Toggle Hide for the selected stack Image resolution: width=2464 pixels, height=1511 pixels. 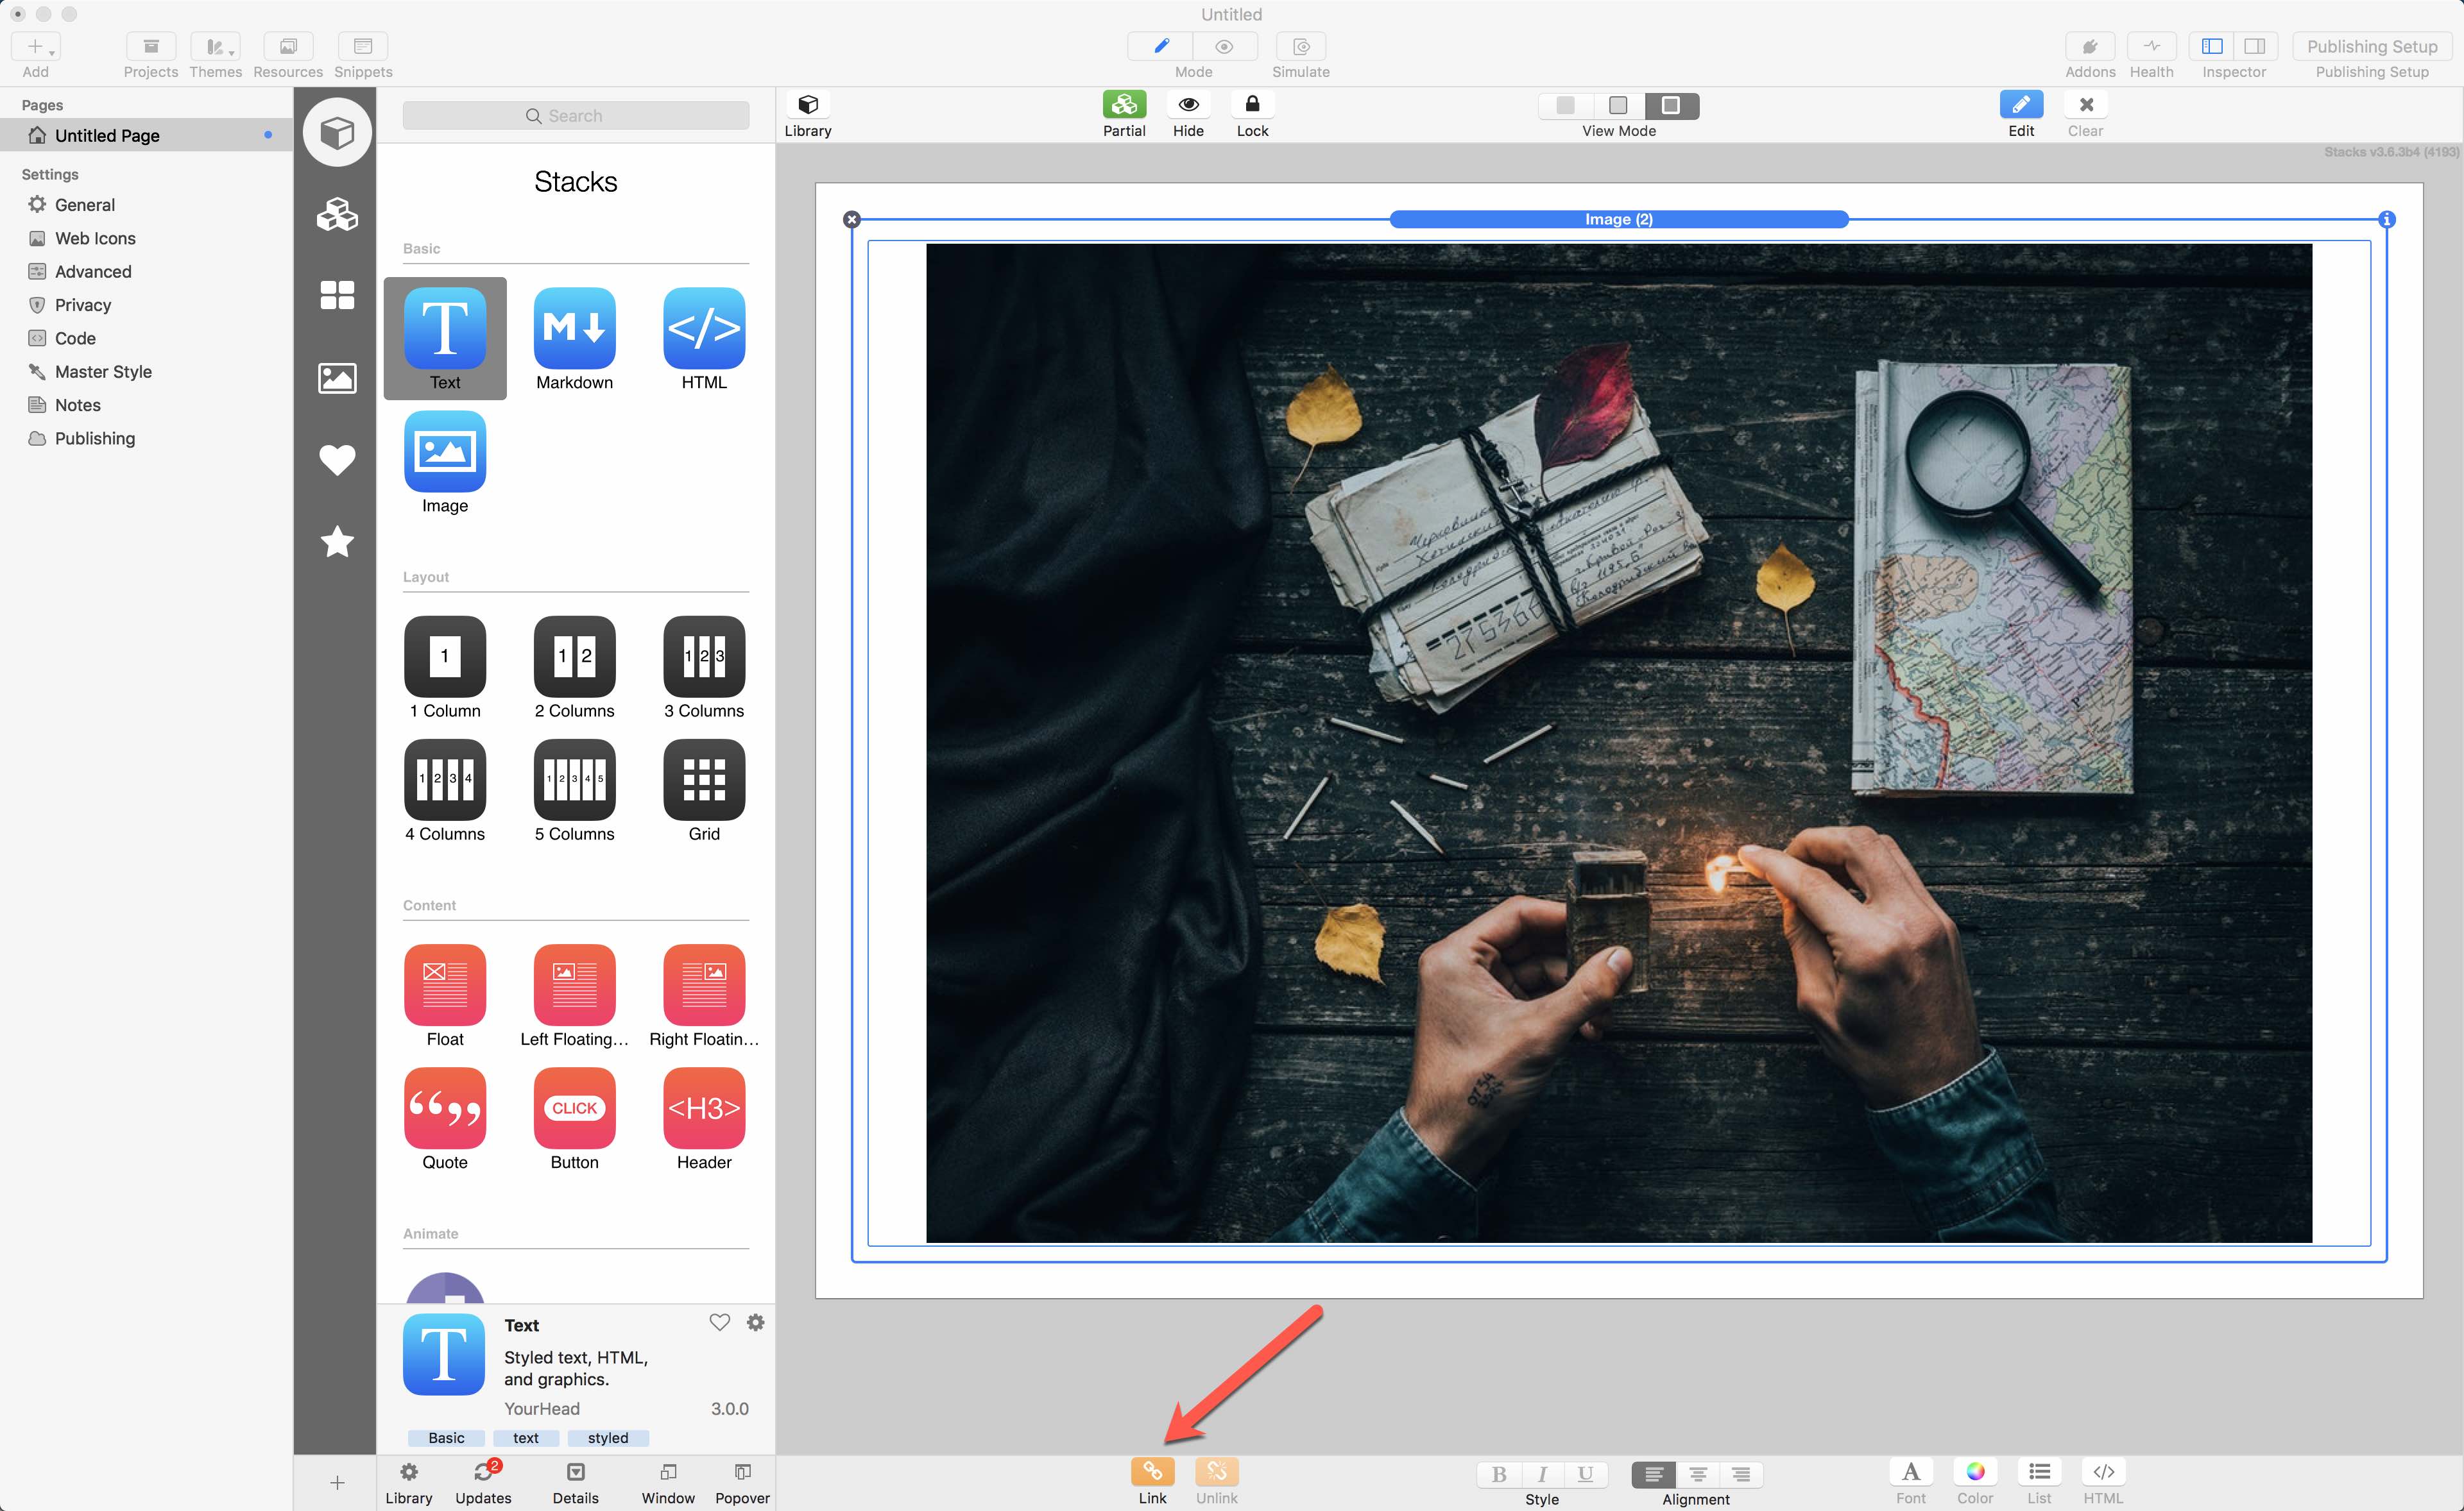[x=1188, y=105]
